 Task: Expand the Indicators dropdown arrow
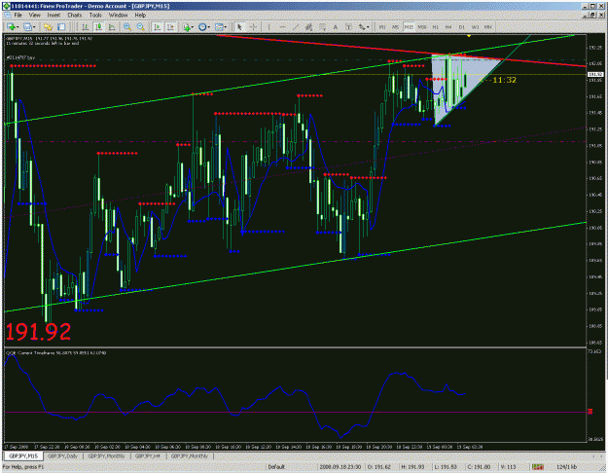coord(193,27)
